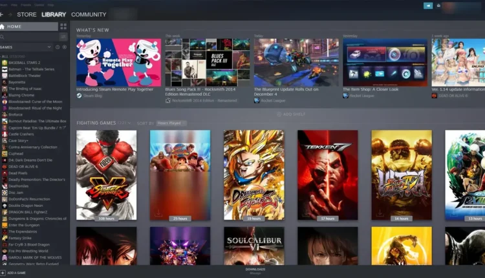Viewport: 485px width, 278px height.
Task: Click the Steam Blog source icon
Action: (79, 96)
